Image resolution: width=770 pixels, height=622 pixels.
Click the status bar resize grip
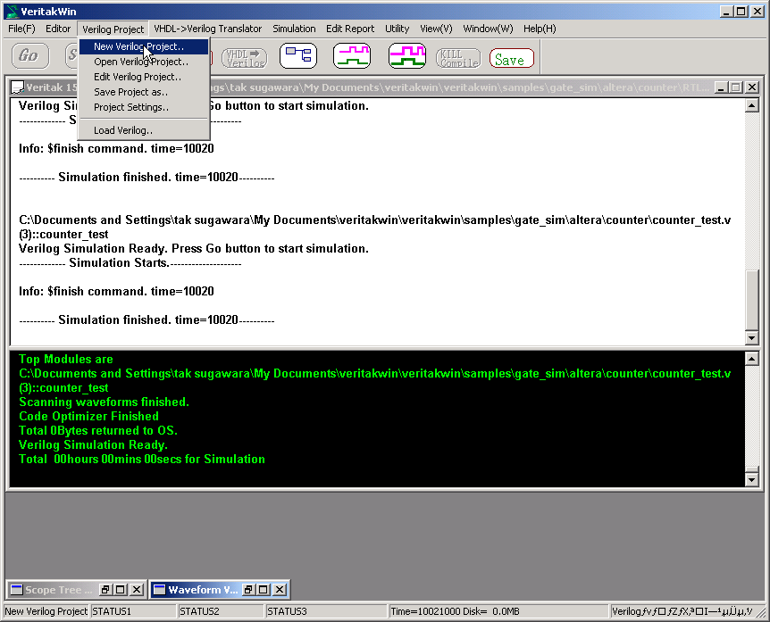tap(762, 613)
